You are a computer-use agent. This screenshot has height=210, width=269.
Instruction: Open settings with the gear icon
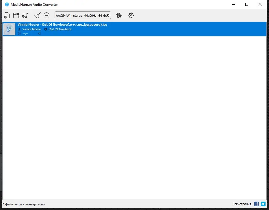131,15
